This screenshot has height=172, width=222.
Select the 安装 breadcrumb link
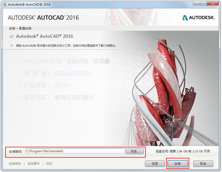(12, 28)
